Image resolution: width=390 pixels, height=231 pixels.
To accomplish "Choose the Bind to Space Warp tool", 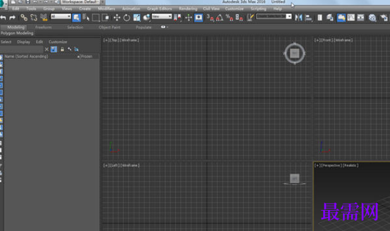I will (44, 17).
